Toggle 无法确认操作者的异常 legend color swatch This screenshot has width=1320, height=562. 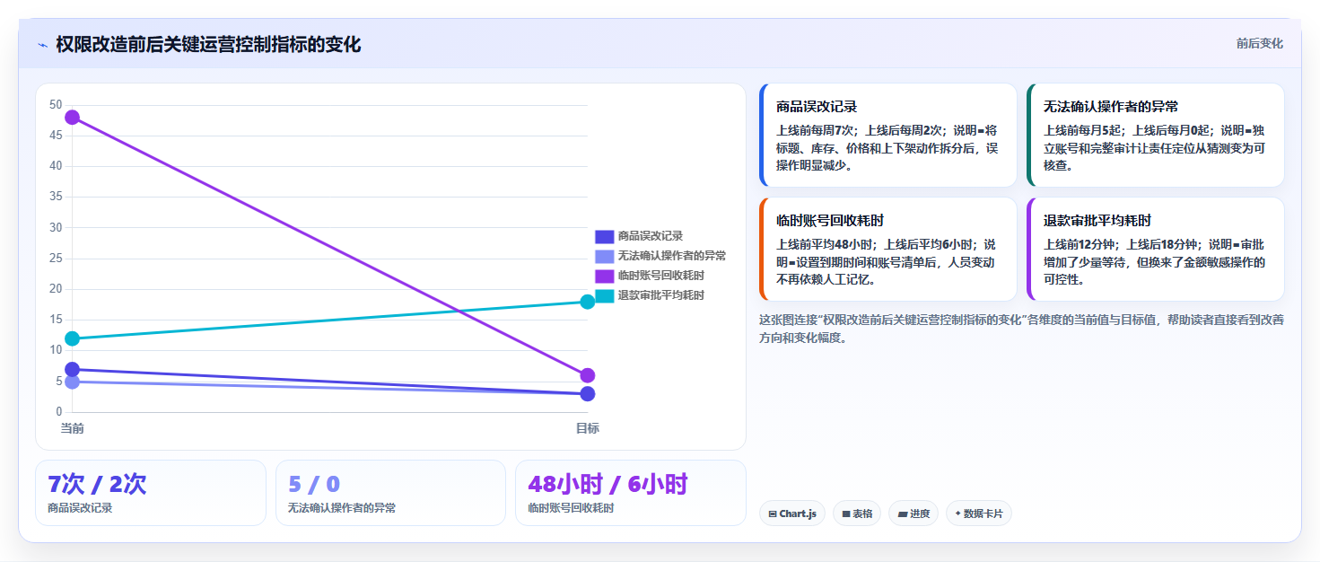pyautogui.click(x=604, y=256)
